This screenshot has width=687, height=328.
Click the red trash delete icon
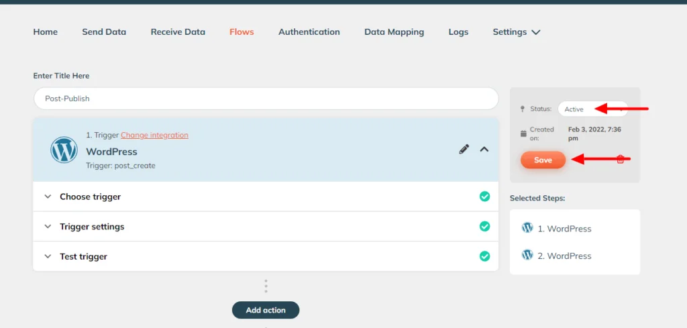tap(620, 160)
